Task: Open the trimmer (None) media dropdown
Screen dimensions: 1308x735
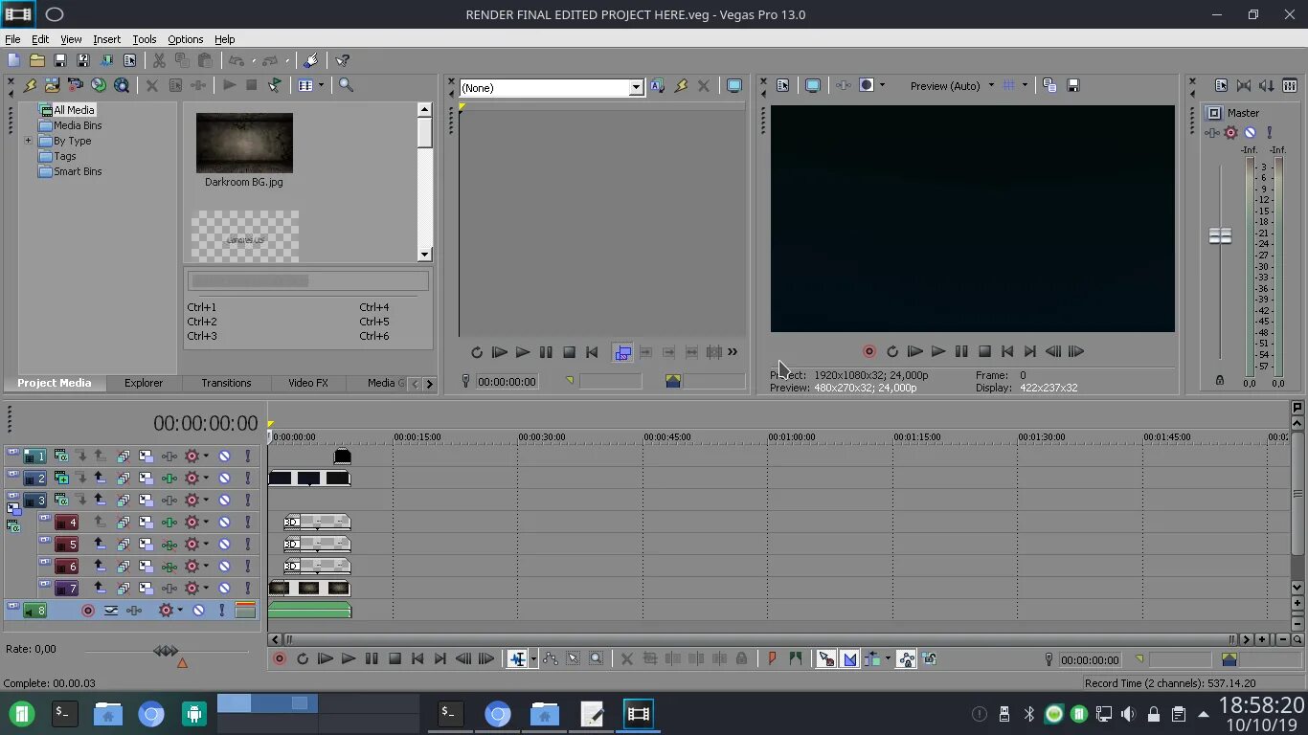Action: click(x=636, y=87)
